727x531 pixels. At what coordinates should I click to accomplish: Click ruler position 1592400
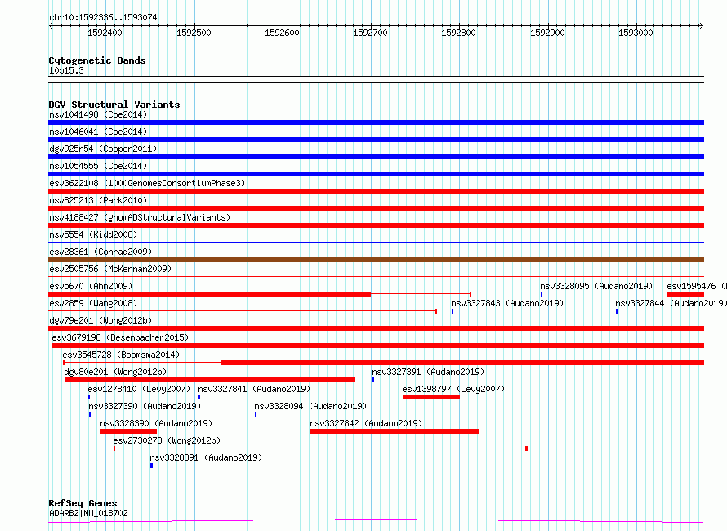105,33
